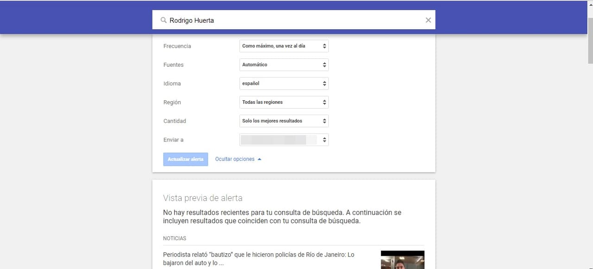The image size is (593, 269).
Task: Click the news article thumbnail image
Action: [402, 260]
